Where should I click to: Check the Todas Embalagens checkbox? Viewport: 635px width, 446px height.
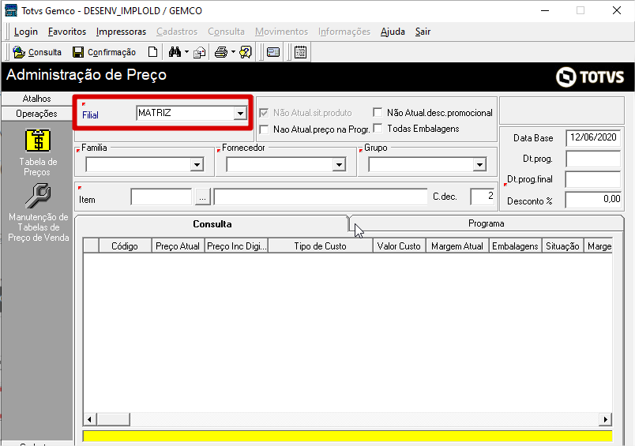(x=378, y=129)
